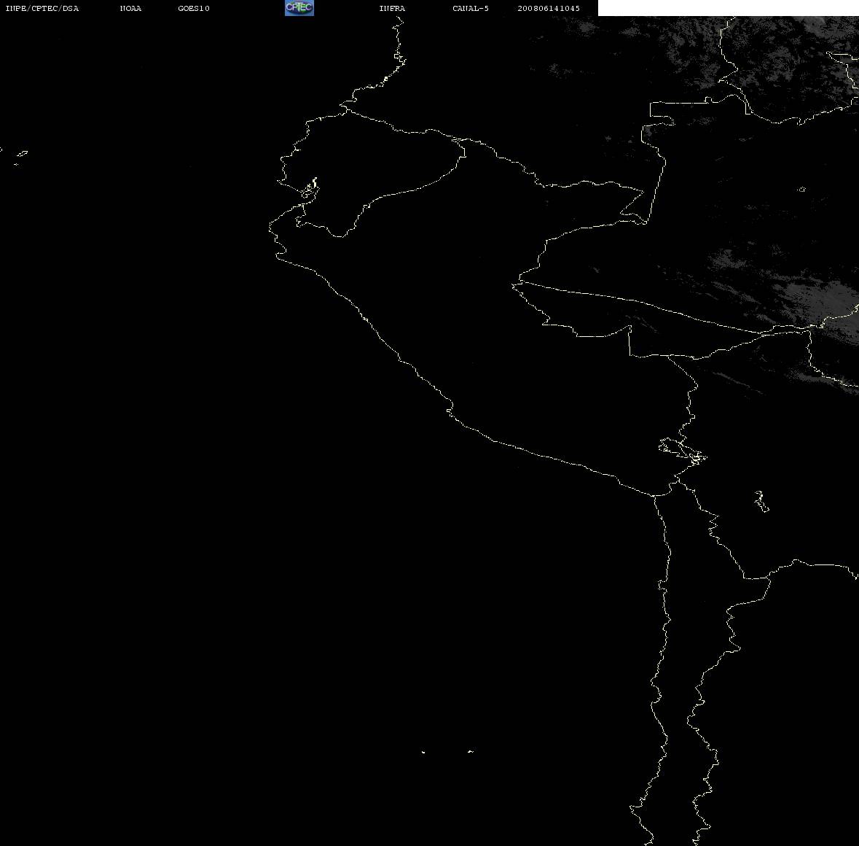
Task: Click the right small island dot near bottom
Action: (471, 751)
